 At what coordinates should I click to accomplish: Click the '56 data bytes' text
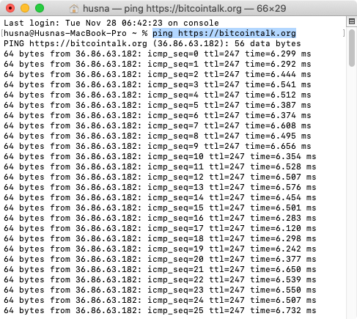tap(268, 43)
